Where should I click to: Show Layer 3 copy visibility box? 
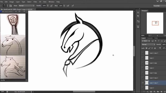coord(143,73)
